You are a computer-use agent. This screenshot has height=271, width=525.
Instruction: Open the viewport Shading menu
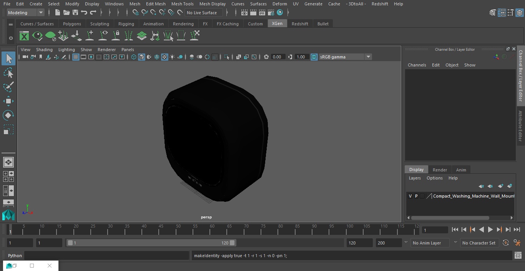(x=44, y=50)
